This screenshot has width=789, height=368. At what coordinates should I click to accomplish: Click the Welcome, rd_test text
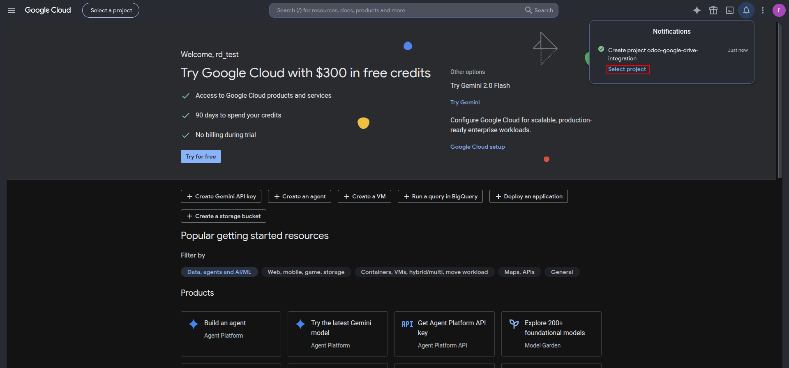(x=210, y=55)
